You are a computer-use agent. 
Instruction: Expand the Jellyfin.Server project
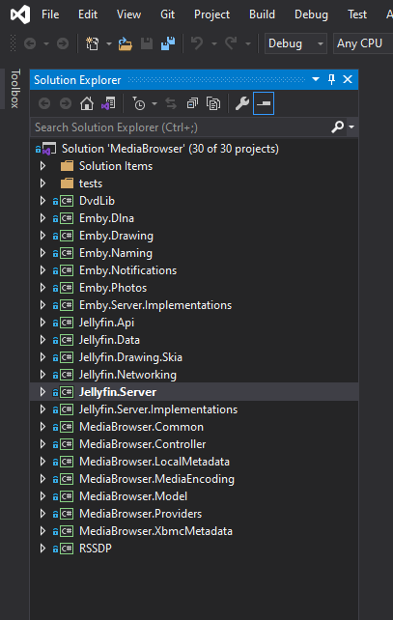tap(43, 392)
